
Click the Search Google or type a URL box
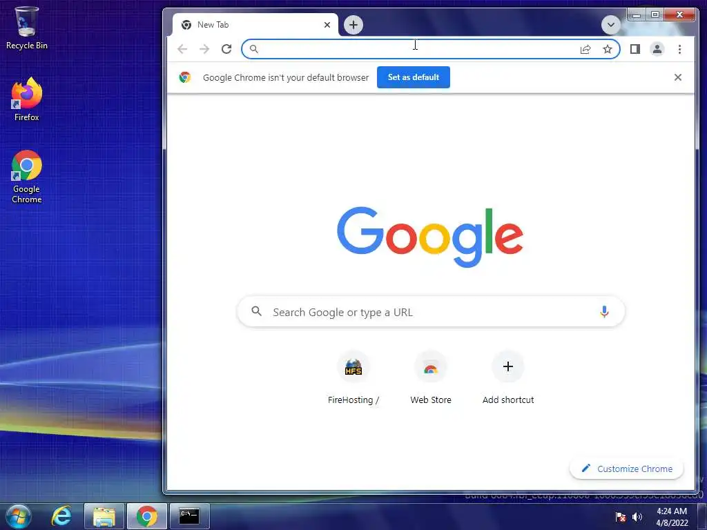[431, 312]
